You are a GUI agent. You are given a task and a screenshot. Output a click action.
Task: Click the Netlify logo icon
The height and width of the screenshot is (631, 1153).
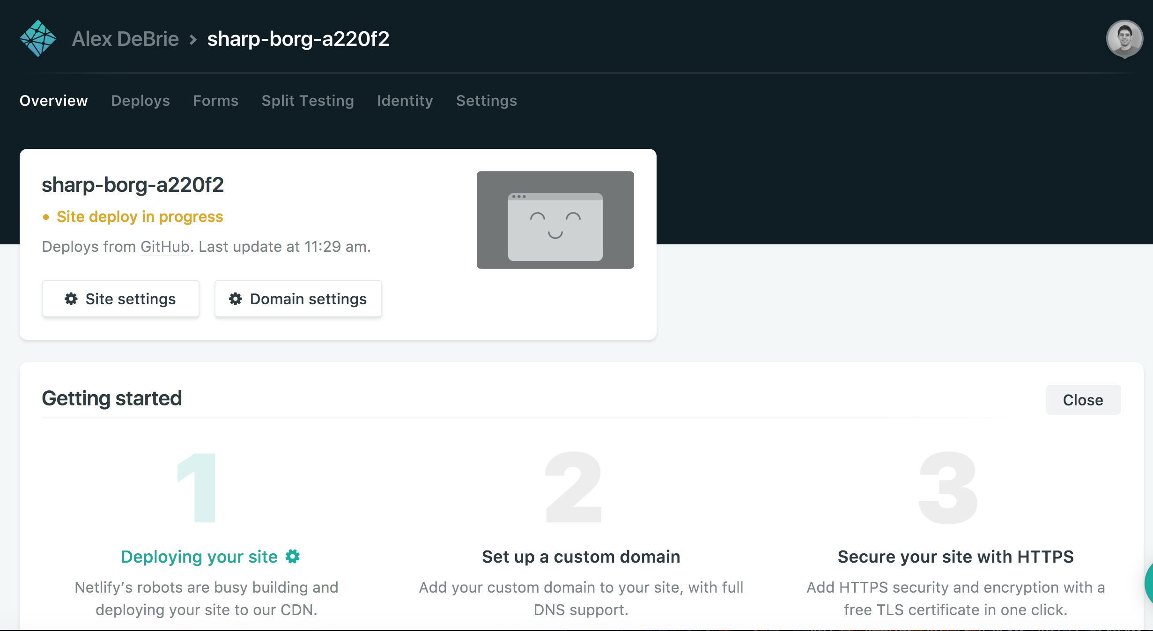pos(38,38)
